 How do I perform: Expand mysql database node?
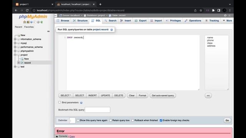[x=15, y=43]
